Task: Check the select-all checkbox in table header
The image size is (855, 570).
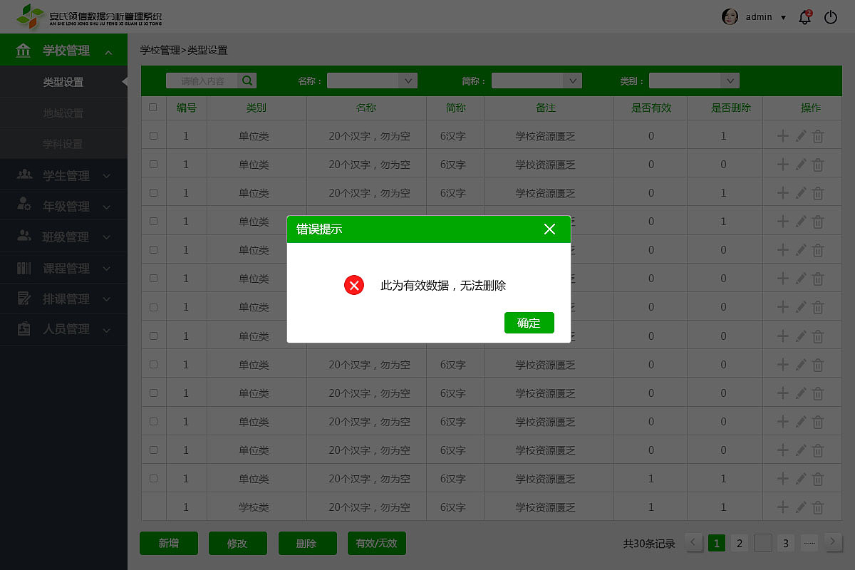Action: click(153, 107)
